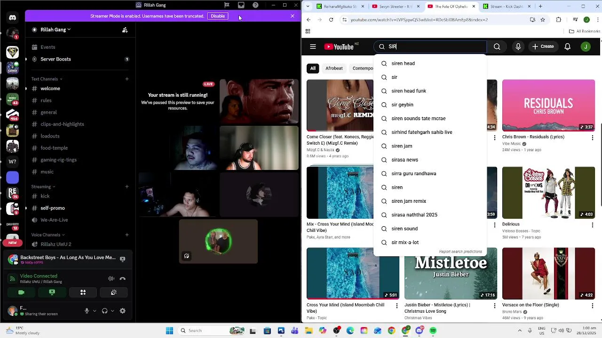
Task: Open All Bookmarks folder
Action: coord(585,31)
